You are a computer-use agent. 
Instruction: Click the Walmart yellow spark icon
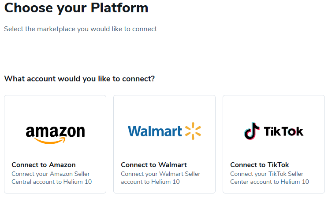pyautogui.click(x=193, y=131)
